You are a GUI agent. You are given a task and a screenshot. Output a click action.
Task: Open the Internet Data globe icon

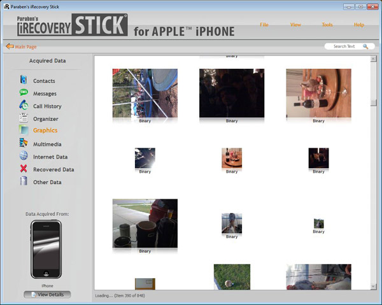24,157
